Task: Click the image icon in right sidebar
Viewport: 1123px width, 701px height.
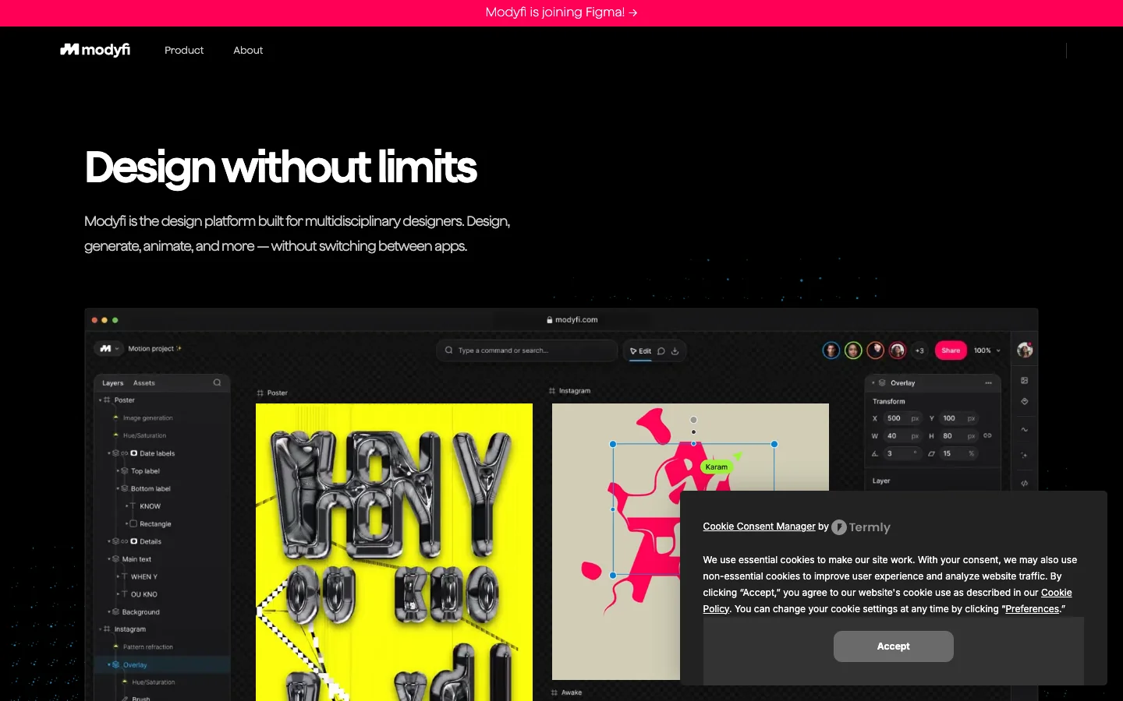Action: pos(1025,381)
